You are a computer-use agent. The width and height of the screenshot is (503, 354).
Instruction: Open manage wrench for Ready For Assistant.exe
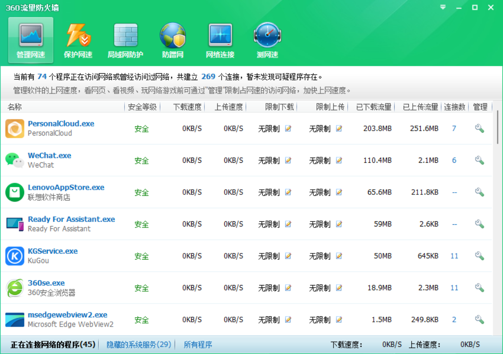[x=480, y=224]
